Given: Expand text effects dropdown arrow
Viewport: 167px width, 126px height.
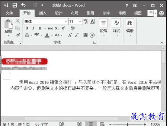Looking at the screenshot, I should [x=31, y=35].
